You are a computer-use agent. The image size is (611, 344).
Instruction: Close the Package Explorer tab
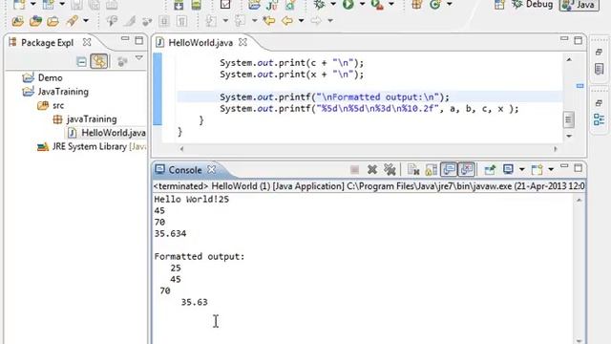[87, 42]
